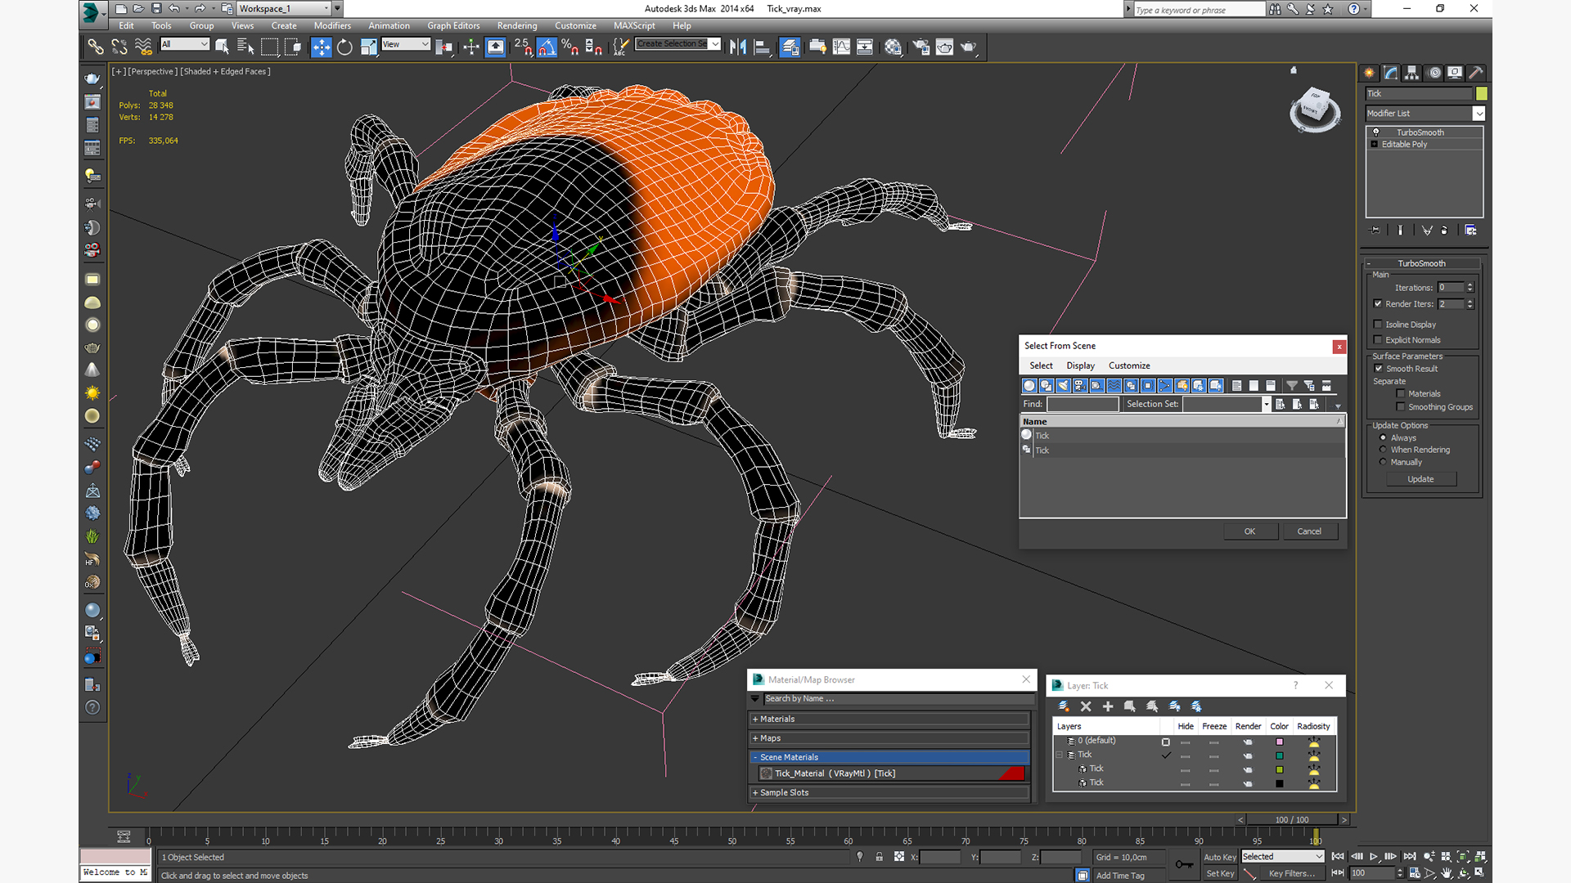Toggle the Smooth Result checkbox

coord(1378,369)
